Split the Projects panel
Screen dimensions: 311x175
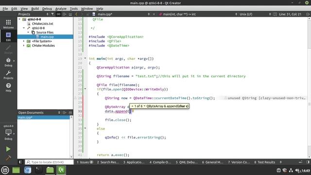click(65, 14)
